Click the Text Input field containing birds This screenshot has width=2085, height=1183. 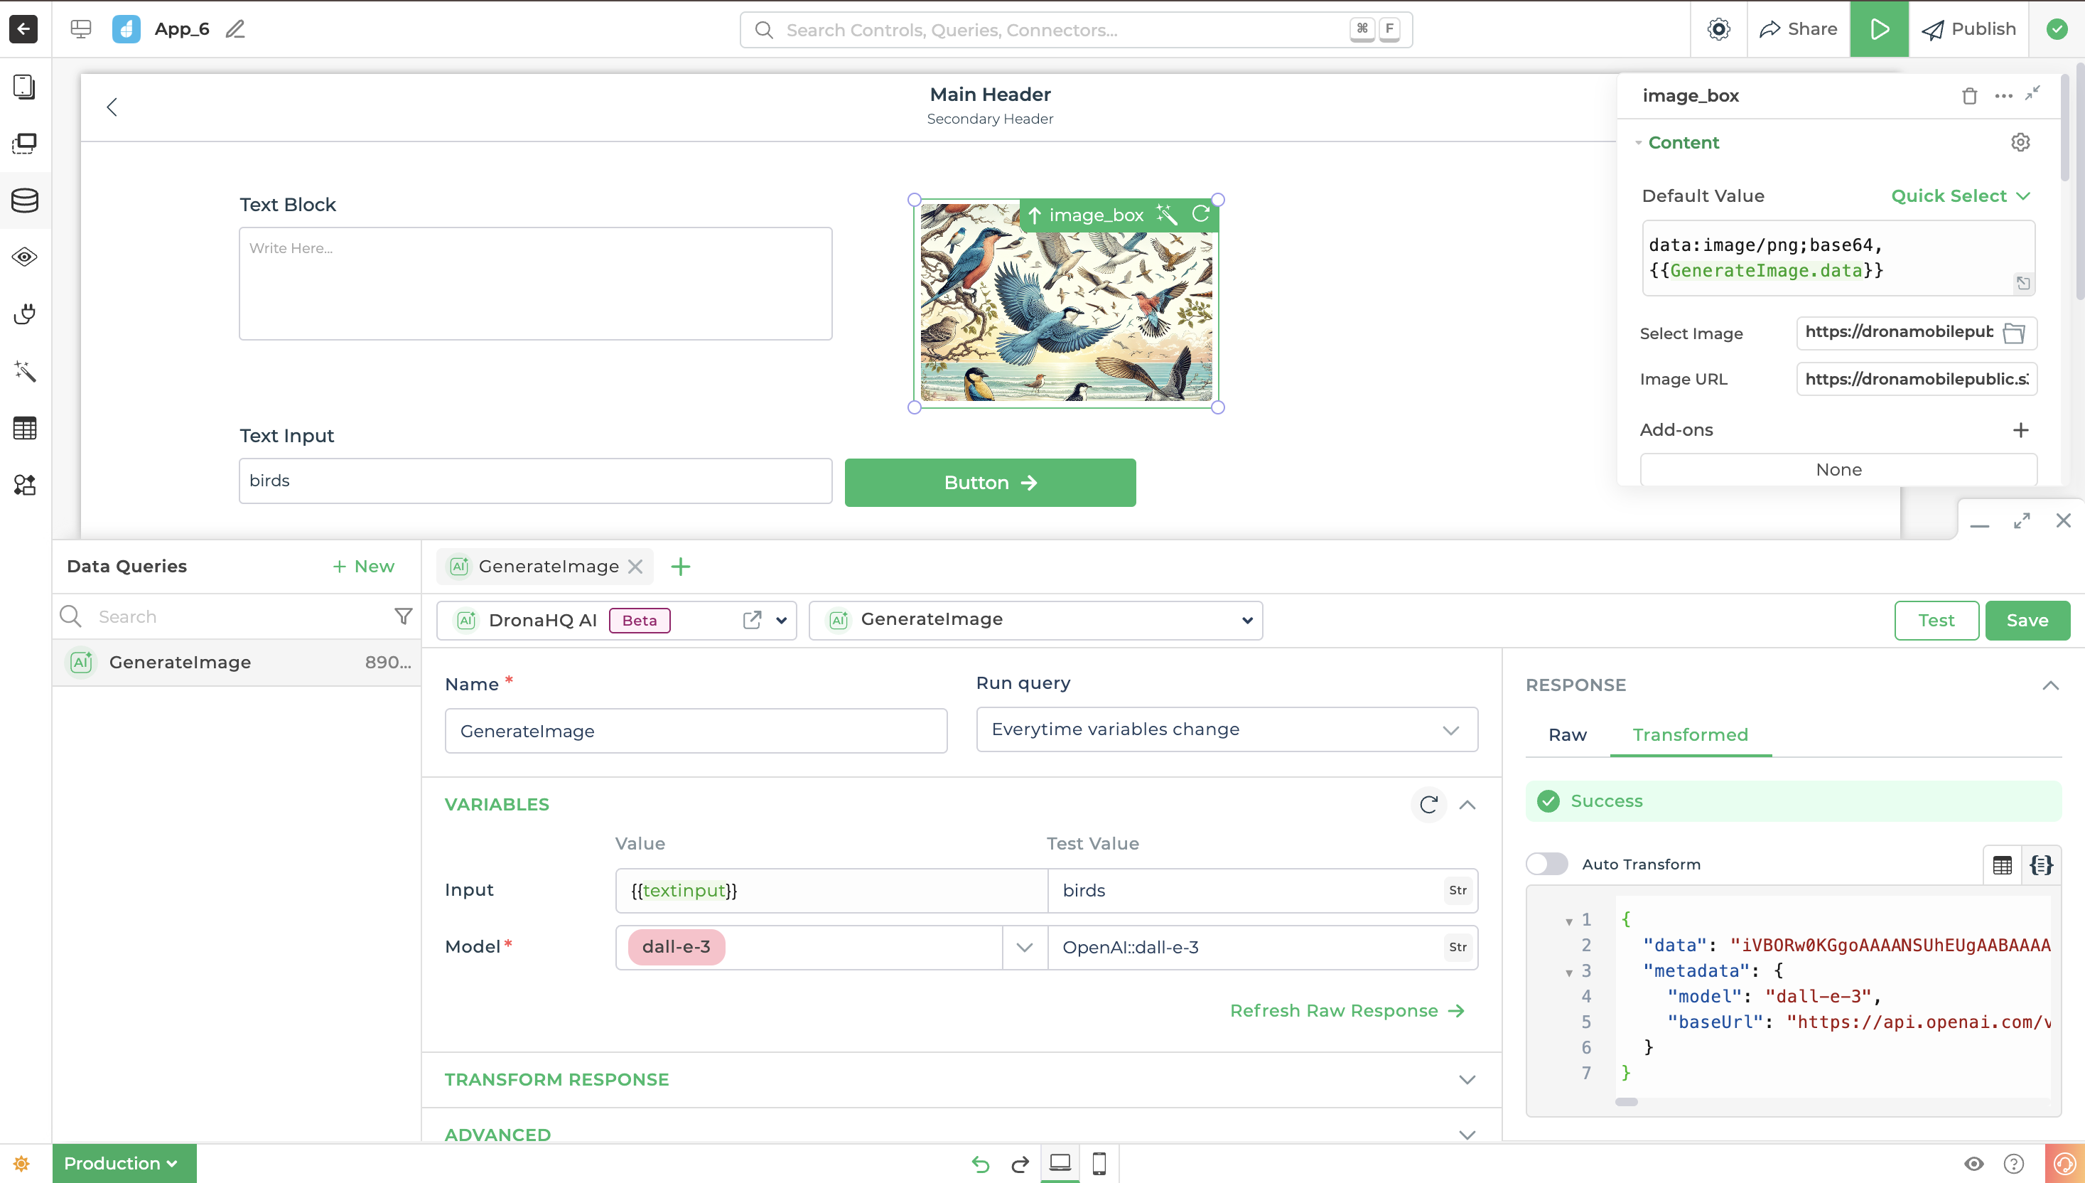click(x=535, y=481)
